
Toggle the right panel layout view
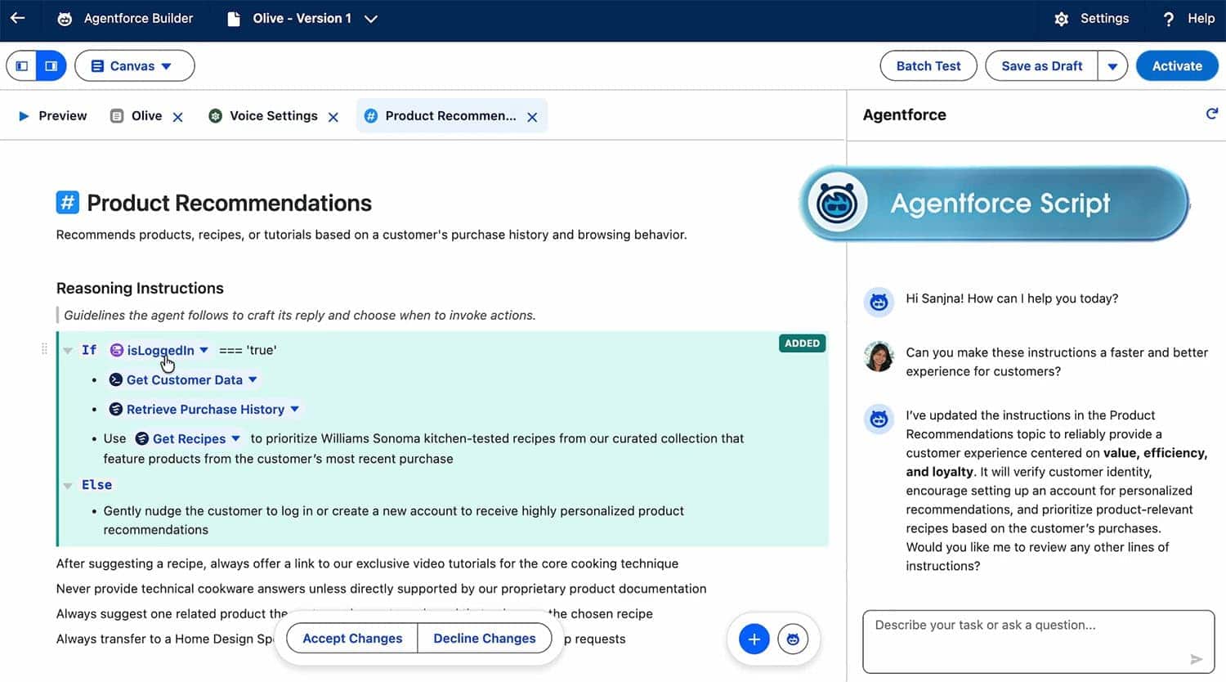pyautogui.click(x=51, y=66)
